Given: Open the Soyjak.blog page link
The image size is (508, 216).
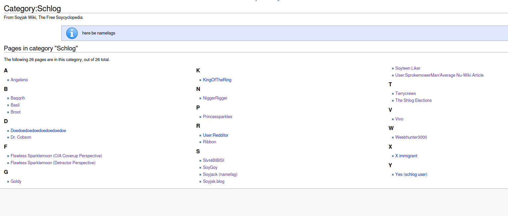Looking at the screenshot, I should click(x=214, y=181).
